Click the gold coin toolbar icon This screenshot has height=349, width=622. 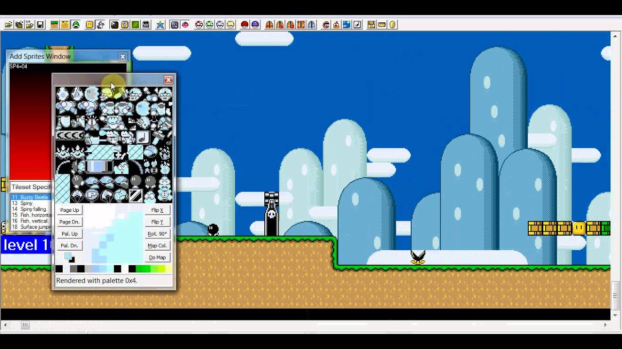pyautogui.click(x=392, y=25)
